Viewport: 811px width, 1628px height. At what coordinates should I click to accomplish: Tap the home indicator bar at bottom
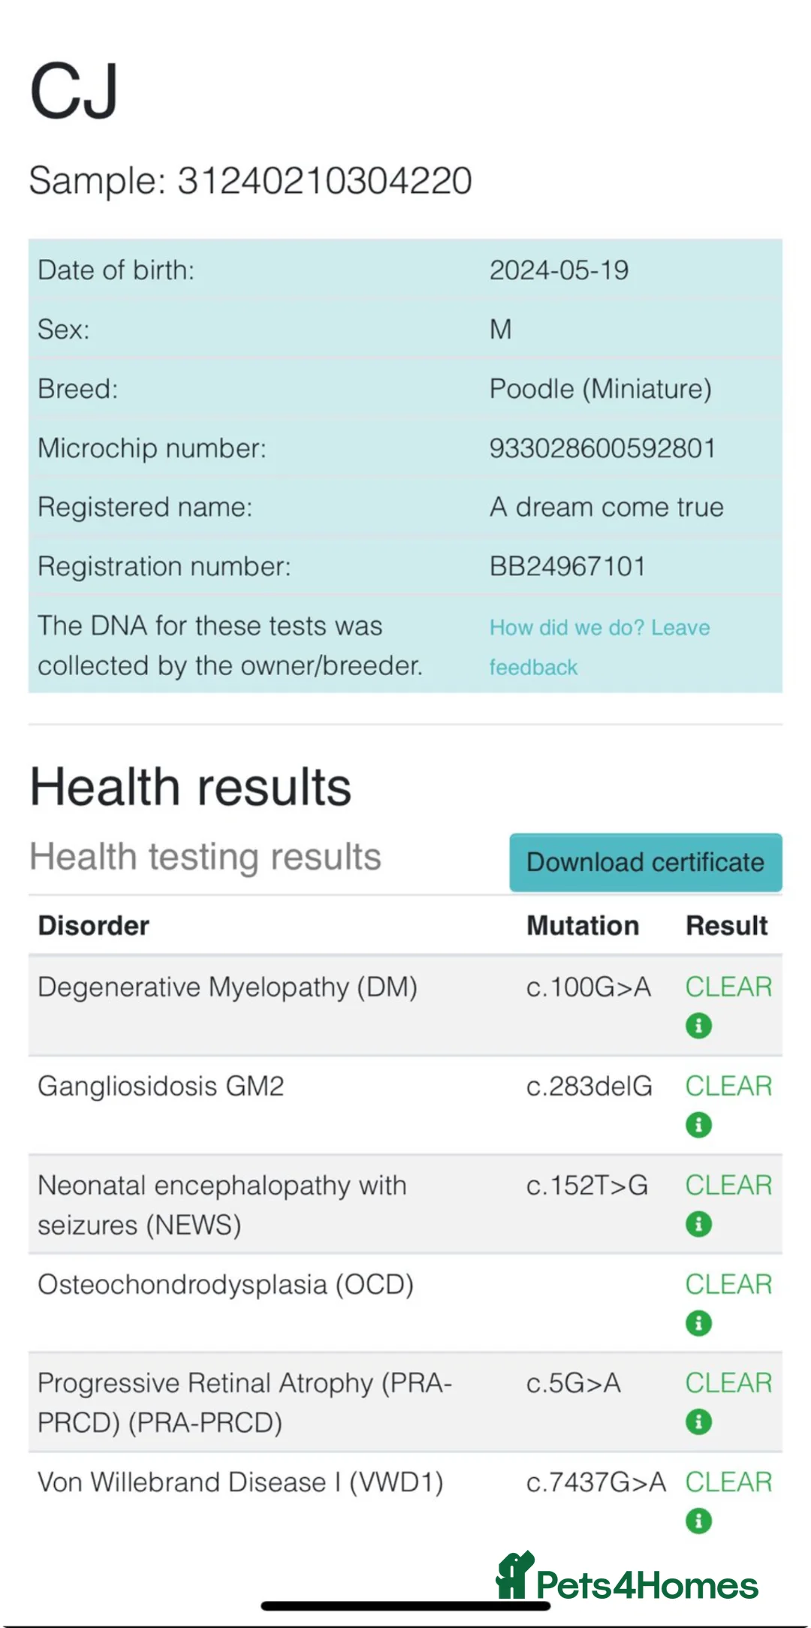405,1606
